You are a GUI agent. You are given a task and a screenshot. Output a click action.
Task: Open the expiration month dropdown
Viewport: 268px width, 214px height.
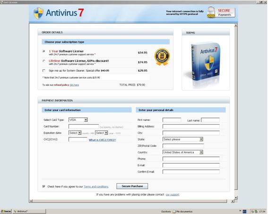coord(75,133)
